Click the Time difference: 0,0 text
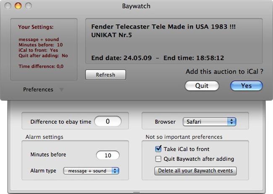The image size is (273, 194). [x=41, y=66]
